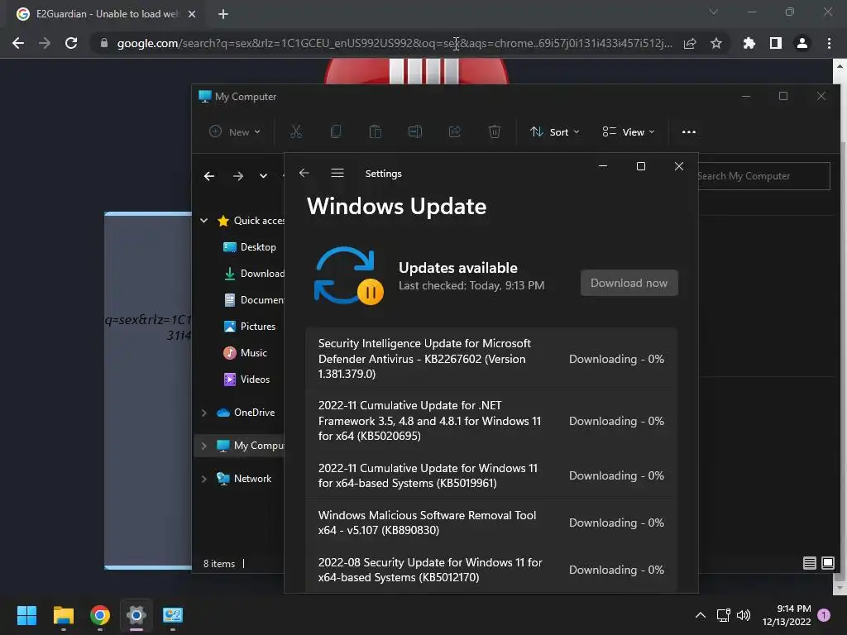Open the 9:14 PM clock and calendar
The image size is (847, 635).
[787, 615]
